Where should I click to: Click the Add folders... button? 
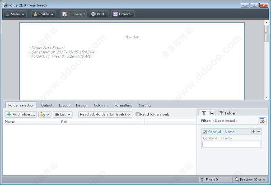click(x=21, y=114)
